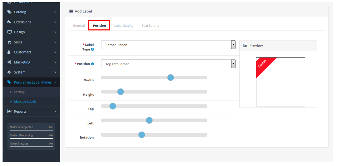Open the Label Type dropdown
Image resolution: width=337 pixels, height=166 pixels.
click(x=168, y=45)
